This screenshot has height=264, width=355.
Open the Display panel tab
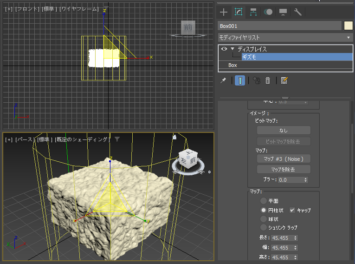pos(283,12)
